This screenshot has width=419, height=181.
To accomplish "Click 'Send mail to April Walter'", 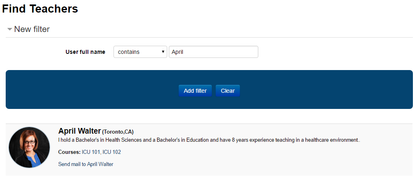I will point(86,164).
